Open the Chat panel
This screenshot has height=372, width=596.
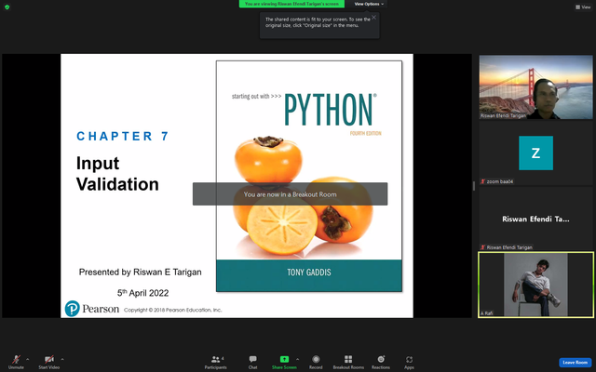pos(252,362)
